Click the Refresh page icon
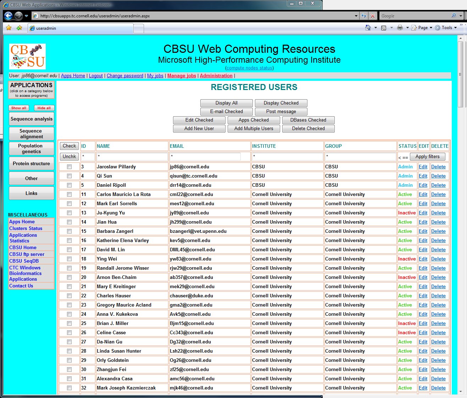Viewport: 467px width, 398px height. [x=364, y=16]
